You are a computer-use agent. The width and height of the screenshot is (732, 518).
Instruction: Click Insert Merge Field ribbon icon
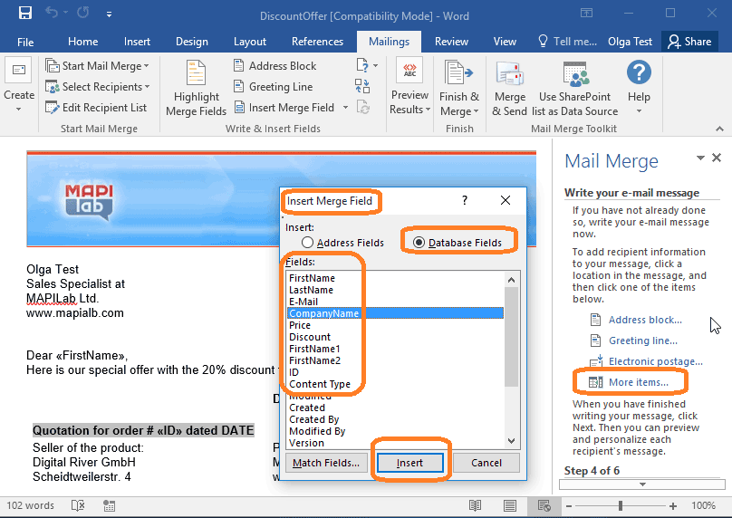[x=239, y=108]
